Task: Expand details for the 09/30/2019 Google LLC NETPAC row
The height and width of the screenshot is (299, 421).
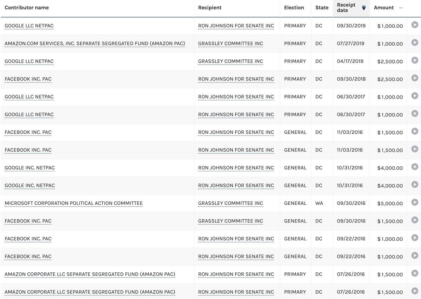Action: [415, 25]
